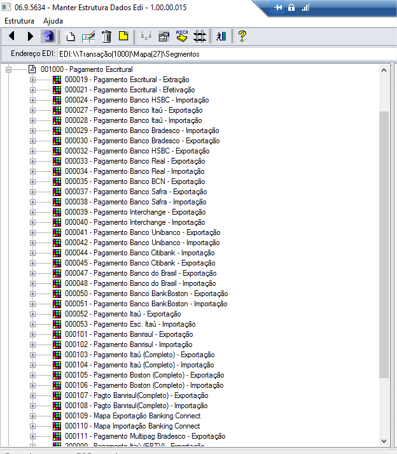
Task: Click the trash can delete icon
Action: pos(106,36)
